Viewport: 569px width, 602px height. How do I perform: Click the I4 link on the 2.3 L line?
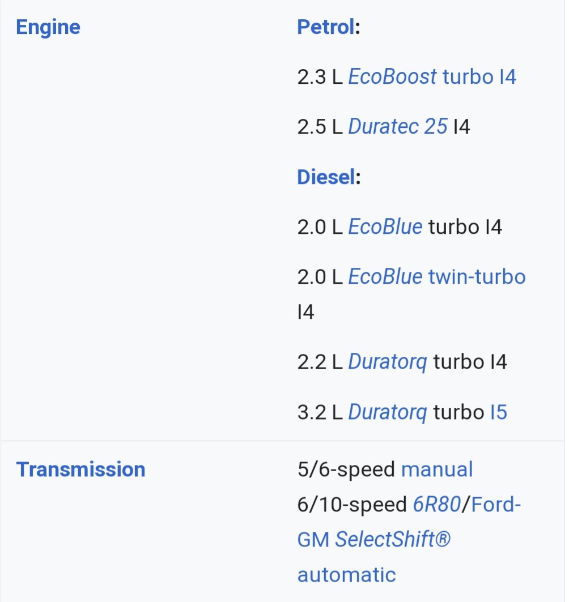tap(508, 77)
